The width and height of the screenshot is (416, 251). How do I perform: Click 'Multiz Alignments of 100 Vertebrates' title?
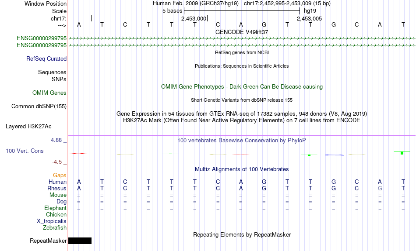(242, 169)
